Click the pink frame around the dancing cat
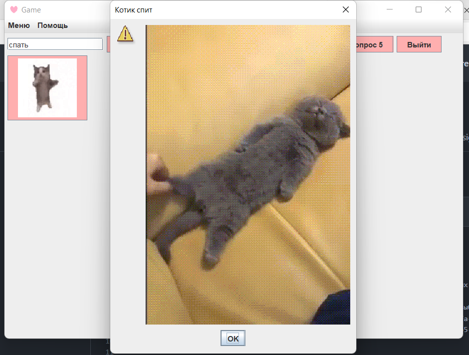The height and width of the screenshot is (355, 469). tap(12, 88)
